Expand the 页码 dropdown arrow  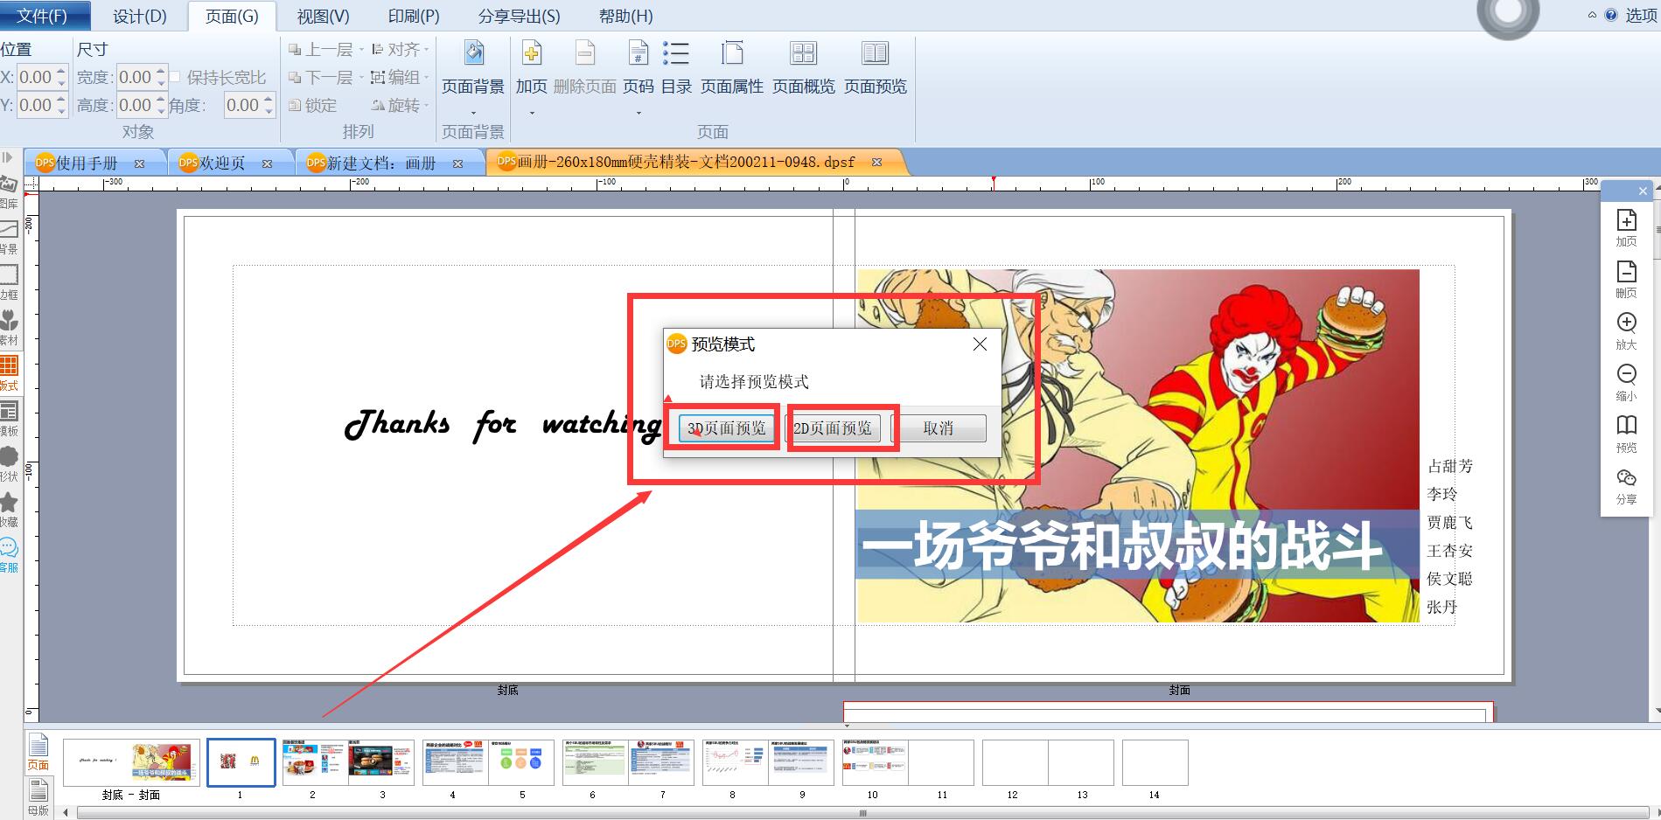pyautogui.click(x=639, y=113)
